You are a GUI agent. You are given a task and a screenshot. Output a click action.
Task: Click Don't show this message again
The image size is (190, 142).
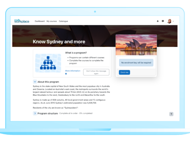pos(96,72)
